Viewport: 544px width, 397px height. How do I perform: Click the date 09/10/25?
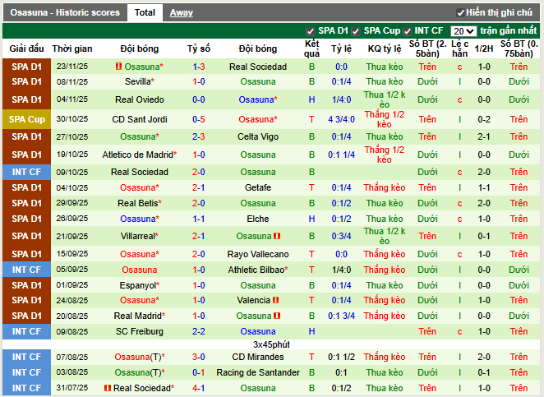(72, 172)
